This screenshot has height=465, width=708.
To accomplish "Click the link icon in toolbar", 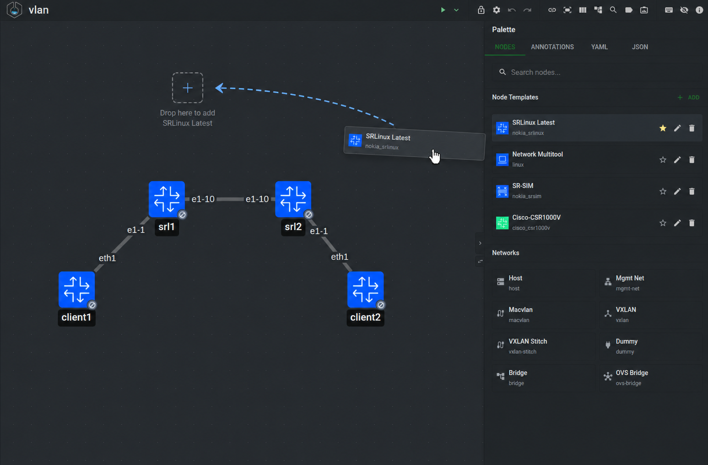I will [x=552, y=10].
